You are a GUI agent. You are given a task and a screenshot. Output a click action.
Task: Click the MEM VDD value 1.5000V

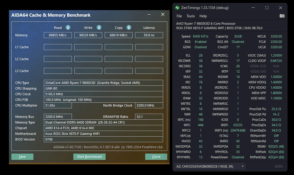pos(276,77)
